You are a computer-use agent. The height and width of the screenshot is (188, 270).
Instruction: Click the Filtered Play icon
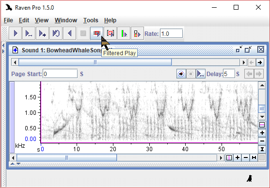[97, 33]
